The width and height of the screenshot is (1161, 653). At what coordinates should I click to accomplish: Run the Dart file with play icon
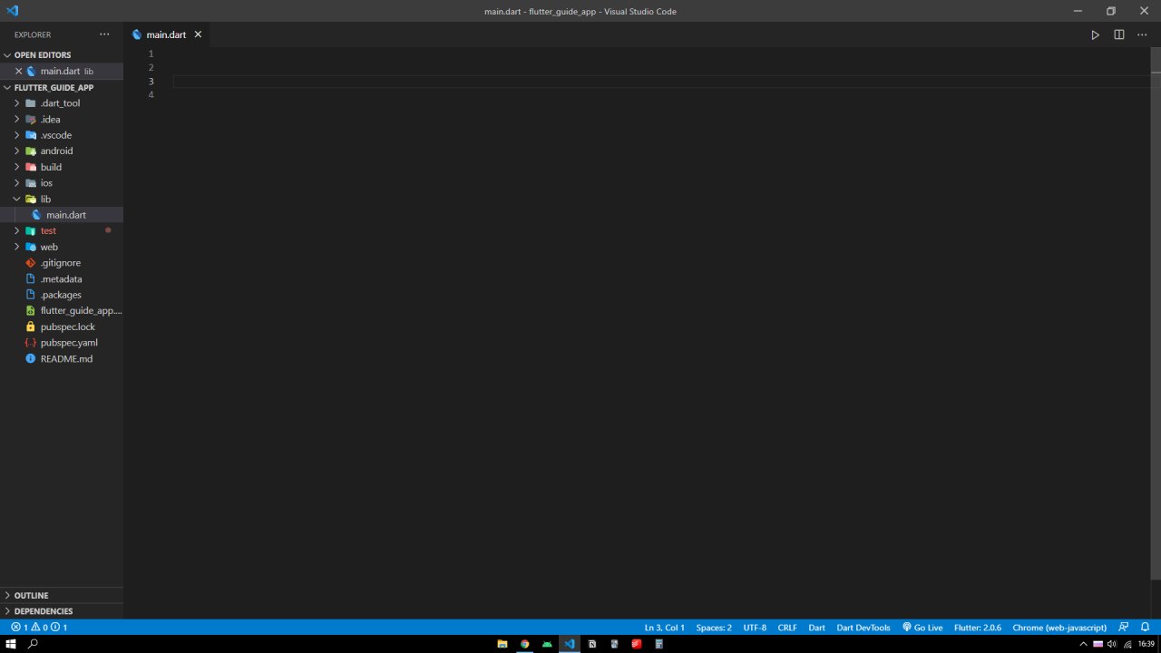[1095, 34]
